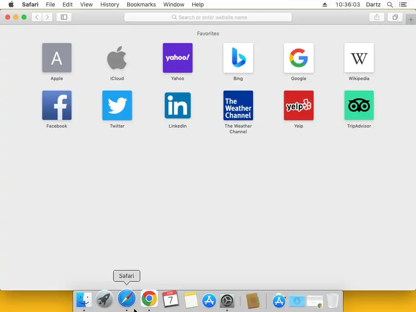Open the Apple system menu
This screenshot has width=416, height=312.
[x=11, y=4]
